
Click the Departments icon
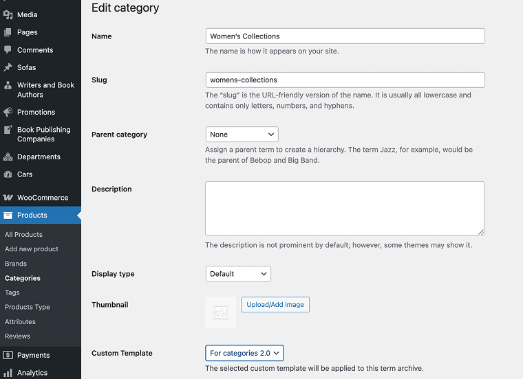click(8, 157)
